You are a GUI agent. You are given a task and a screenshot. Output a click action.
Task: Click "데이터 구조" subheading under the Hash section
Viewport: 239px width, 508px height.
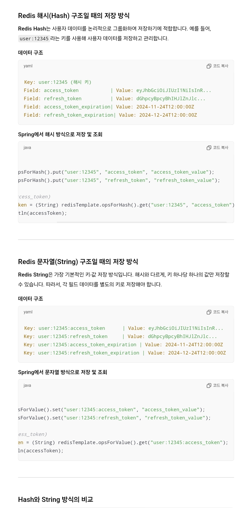[30, 52]
